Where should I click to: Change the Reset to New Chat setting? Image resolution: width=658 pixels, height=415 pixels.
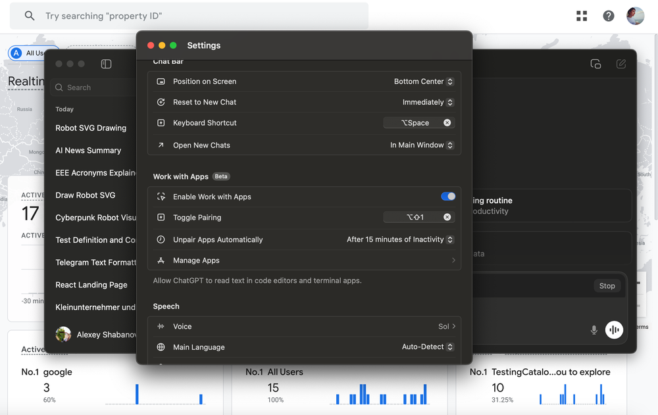428,103
